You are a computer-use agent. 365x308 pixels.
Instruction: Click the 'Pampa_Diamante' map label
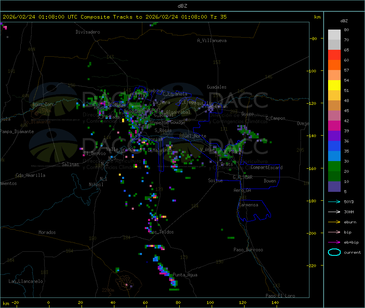click(x=17, y=132)
